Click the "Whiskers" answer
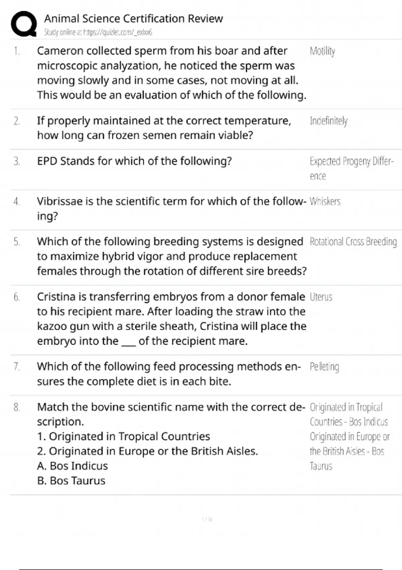Image resolution: width=402 pixels, height=570 pixels. pos(325,202)
